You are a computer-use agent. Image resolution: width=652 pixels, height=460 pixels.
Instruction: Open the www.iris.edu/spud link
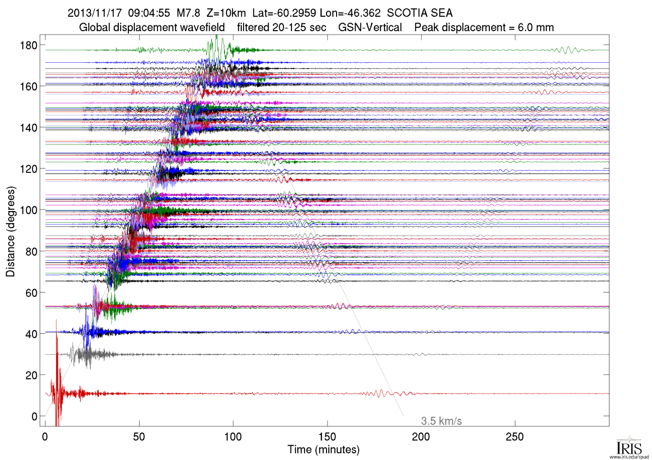click(629, 457)
